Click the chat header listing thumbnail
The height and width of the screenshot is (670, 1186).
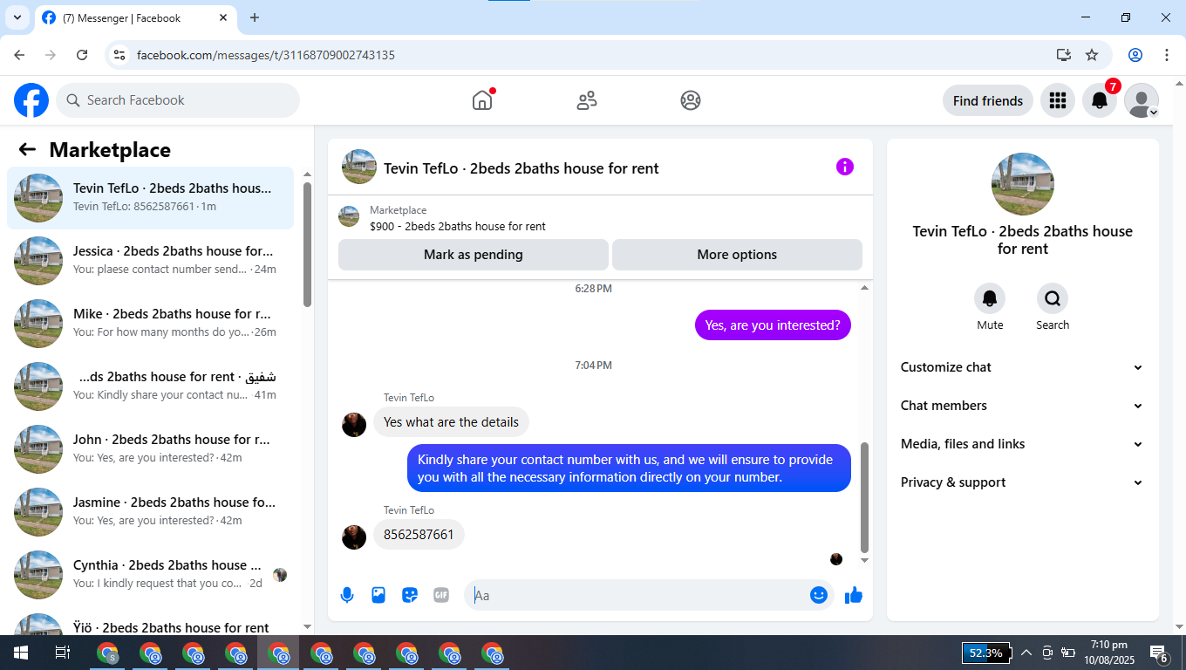pos(359,167)
